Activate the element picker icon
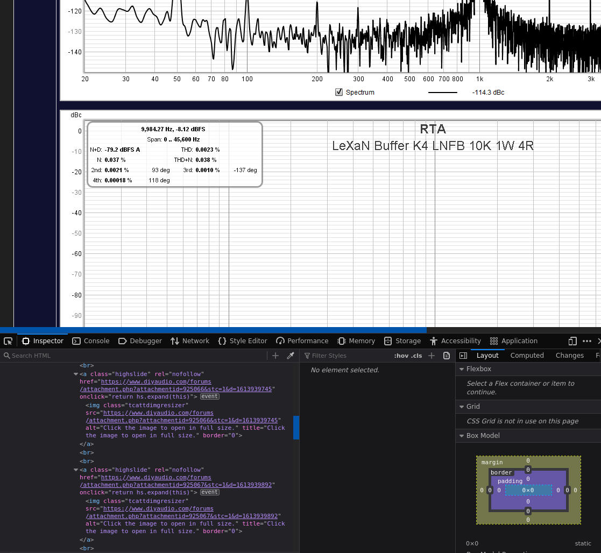Image resolution: width=601 pixels, height=553 pixels. point(8,341)
